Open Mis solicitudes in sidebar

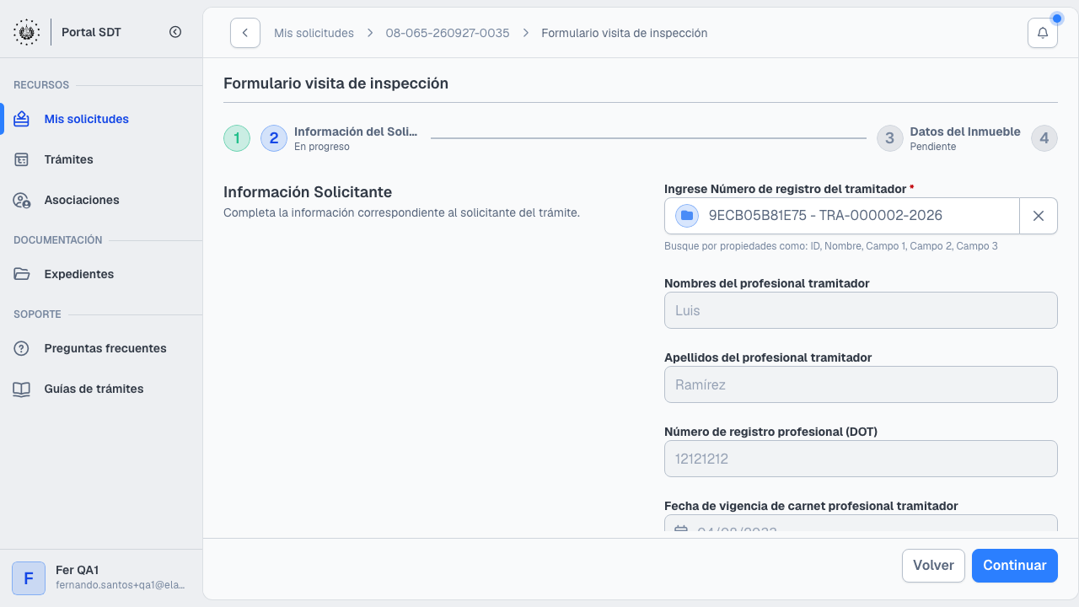101,119
